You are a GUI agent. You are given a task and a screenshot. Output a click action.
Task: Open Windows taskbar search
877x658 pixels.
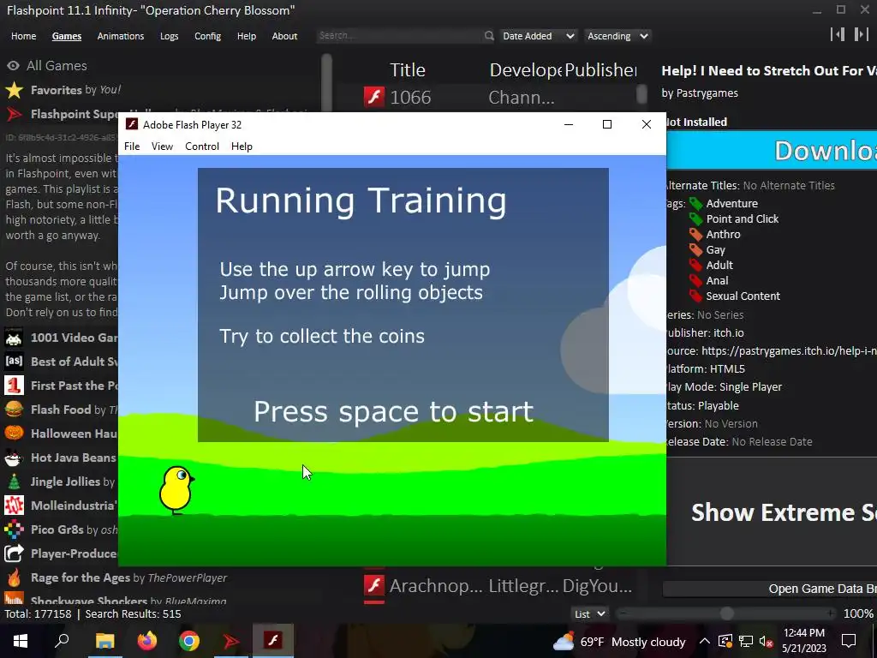coord(62,641)
